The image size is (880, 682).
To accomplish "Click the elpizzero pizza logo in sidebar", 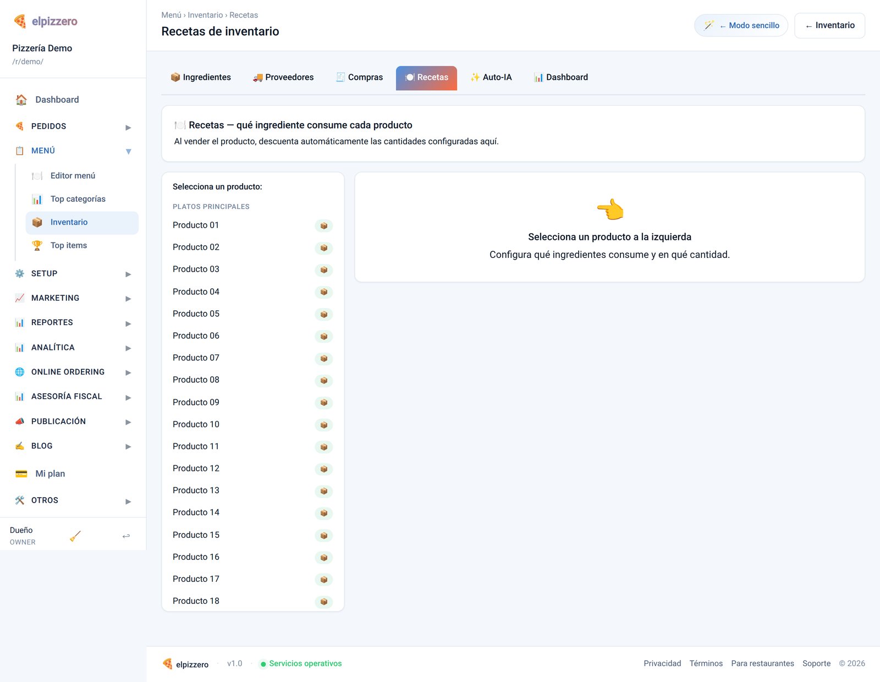I will pos(20,21).
